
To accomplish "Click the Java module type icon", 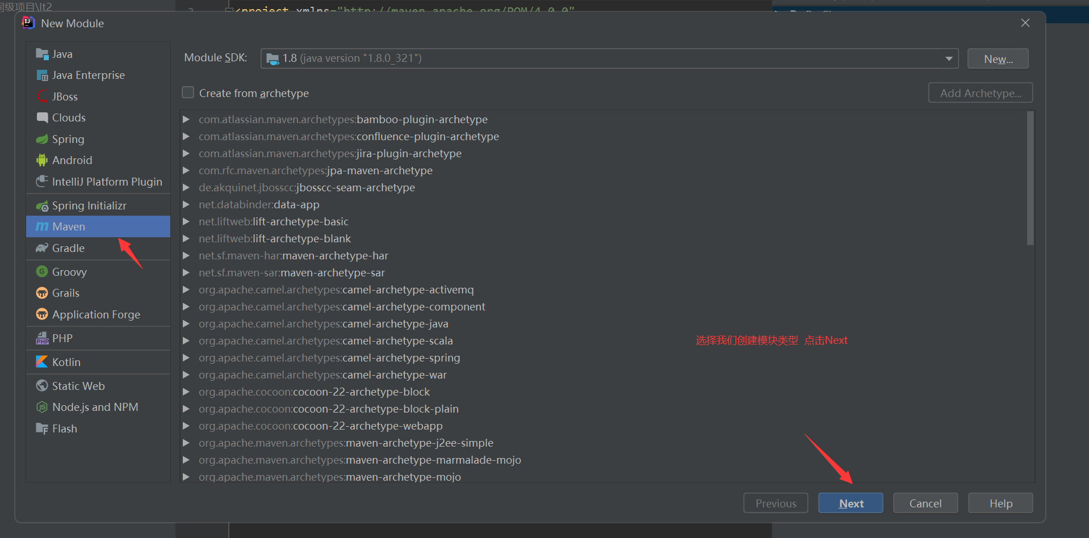I will pos(42,54).
